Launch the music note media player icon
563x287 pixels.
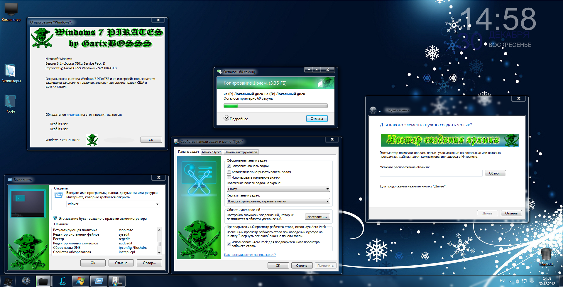(62, 281)
